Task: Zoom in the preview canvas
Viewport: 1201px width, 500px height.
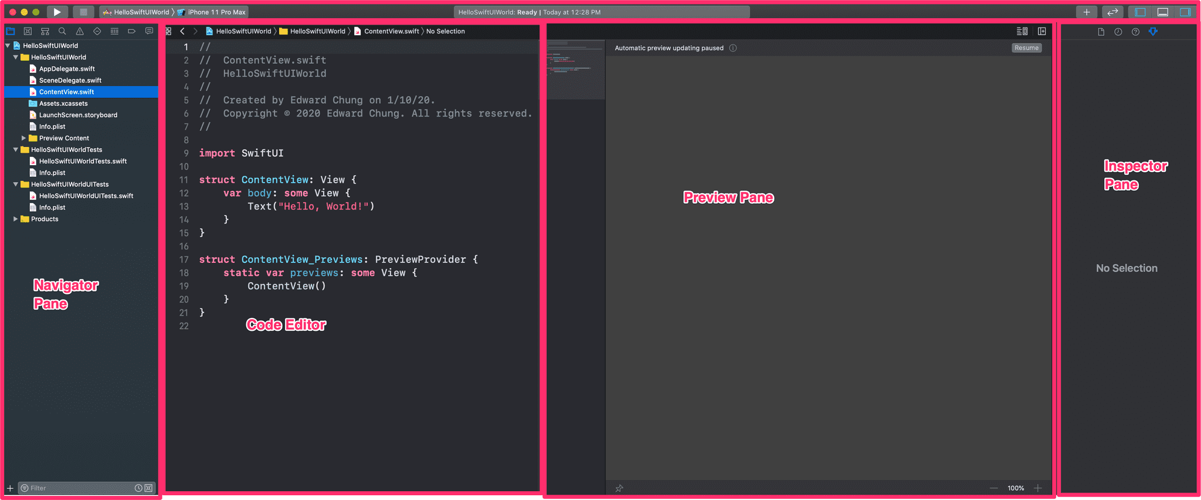Action: pos(1038,488)
